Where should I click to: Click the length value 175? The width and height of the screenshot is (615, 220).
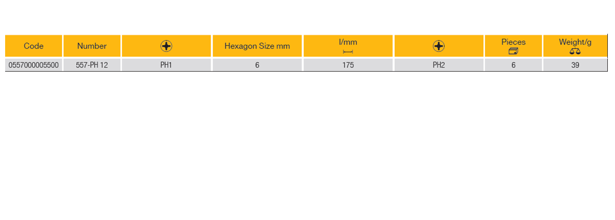(348, 65)
